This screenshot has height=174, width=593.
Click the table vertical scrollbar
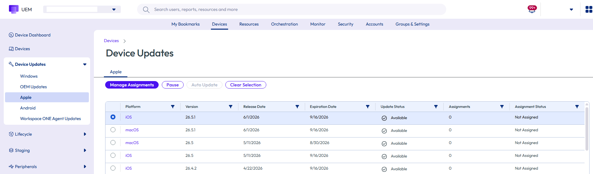587,128
